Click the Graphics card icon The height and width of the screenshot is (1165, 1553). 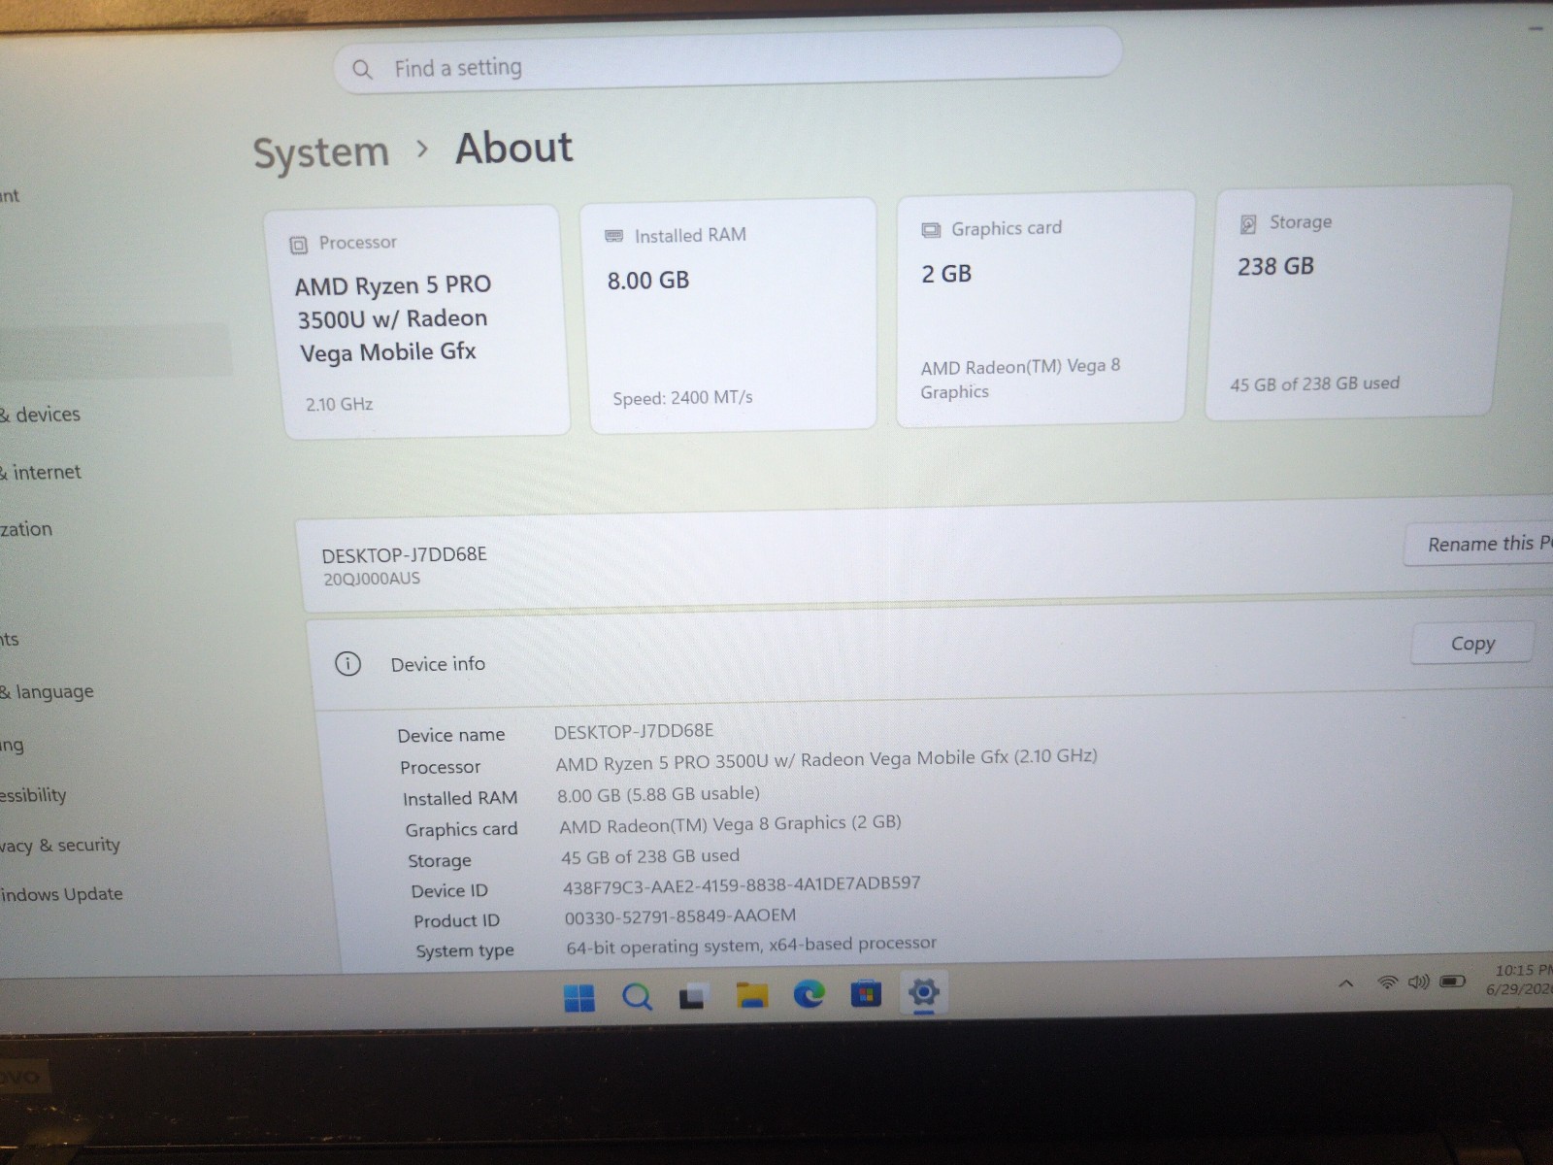click(931, 230)
